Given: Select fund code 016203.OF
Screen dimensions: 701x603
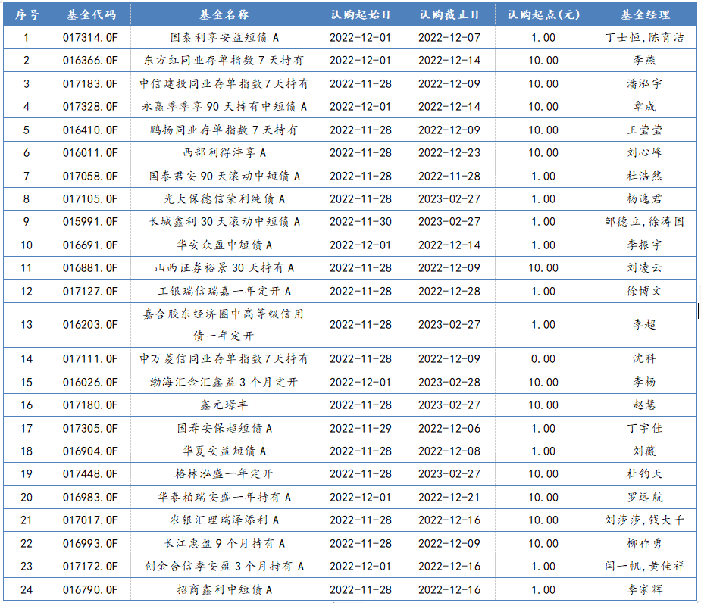Looking at the screenshot, I should 90,324.
